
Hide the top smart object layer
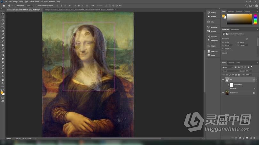(223, 80)
